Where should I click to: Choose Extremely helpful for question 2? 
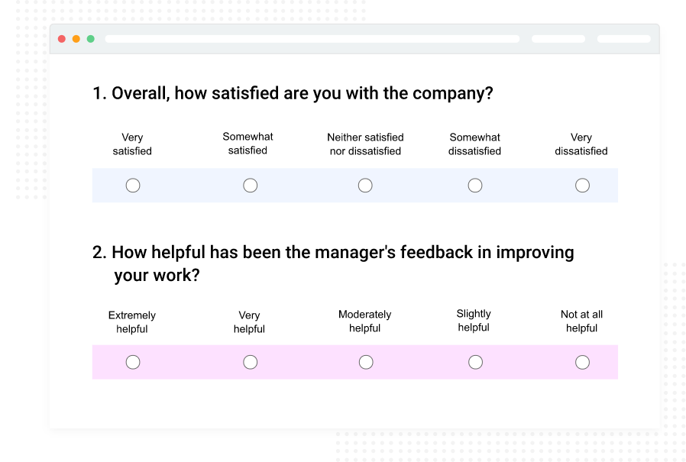[133, 362]
